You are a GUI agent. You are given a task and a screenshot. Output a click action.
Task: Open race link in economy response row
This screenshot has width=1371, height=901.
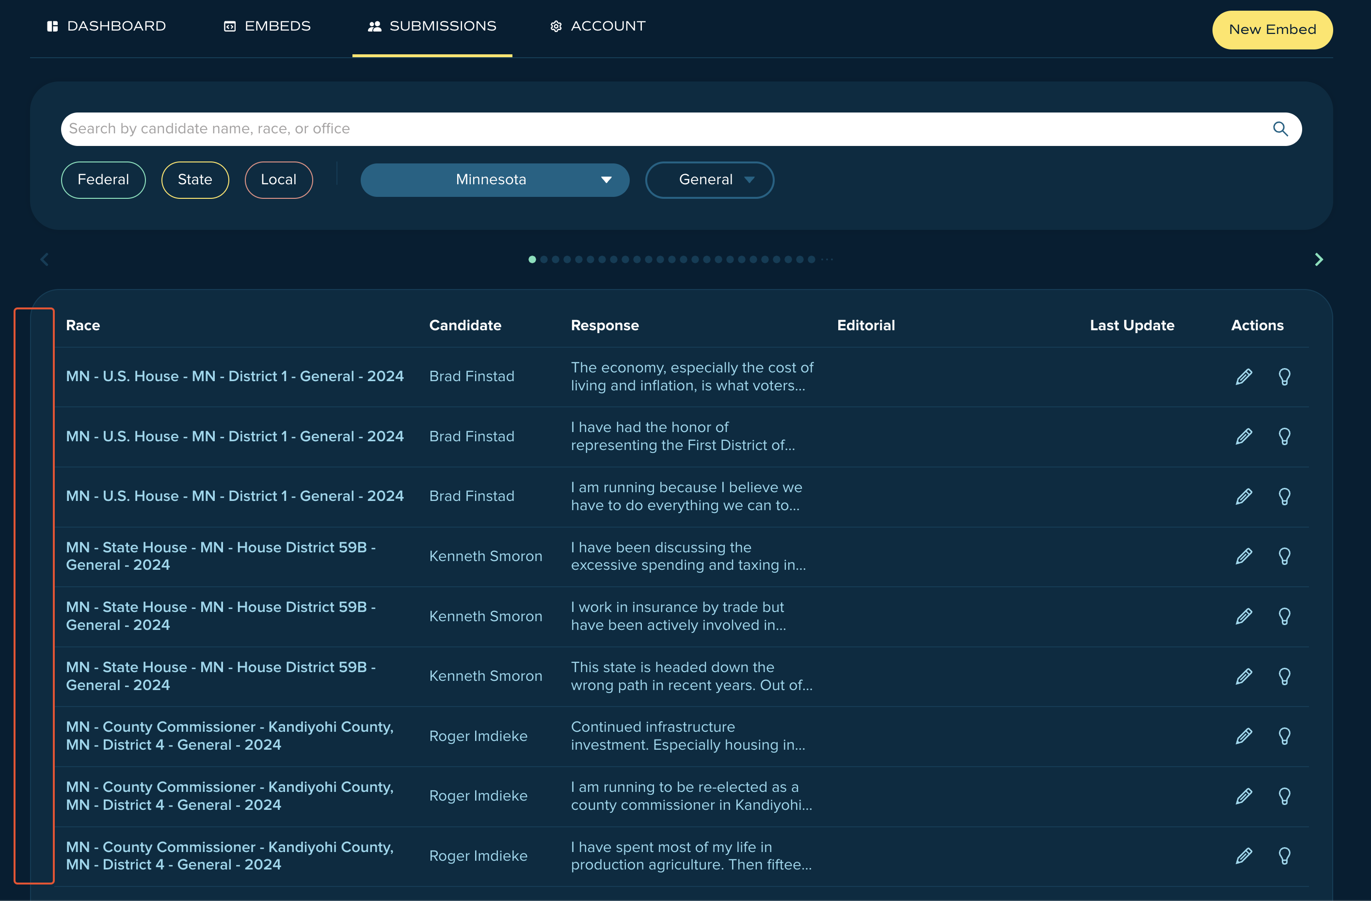[x=235, y=376]
